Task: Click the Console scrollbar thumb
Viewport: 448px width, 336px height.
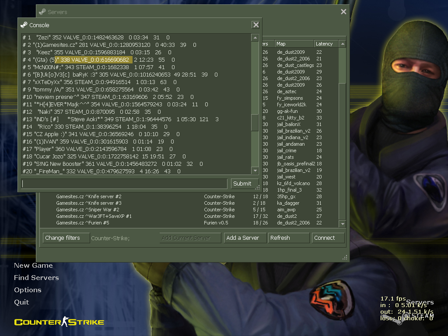Action: point(255,122)
